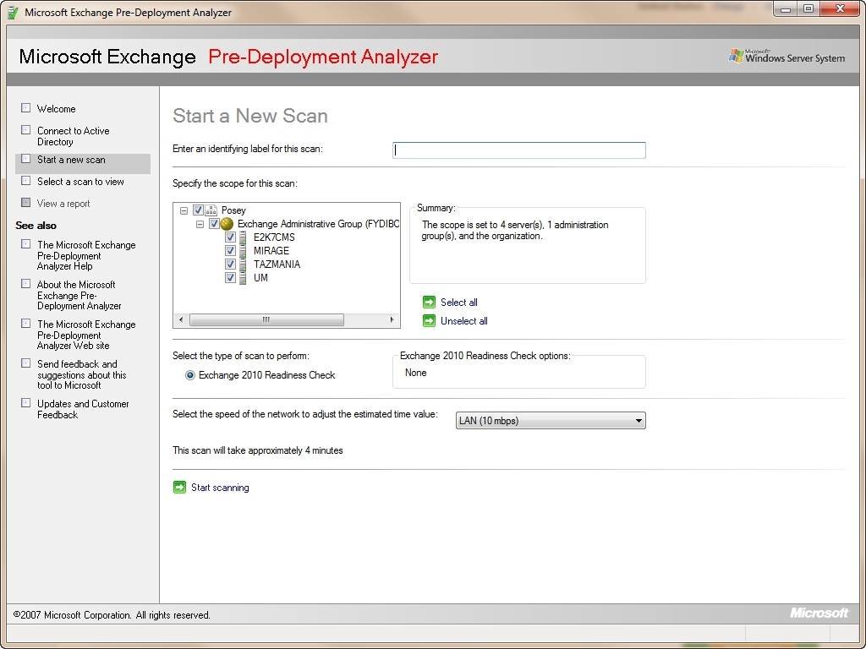Open the View a report step

click(63, 204)
